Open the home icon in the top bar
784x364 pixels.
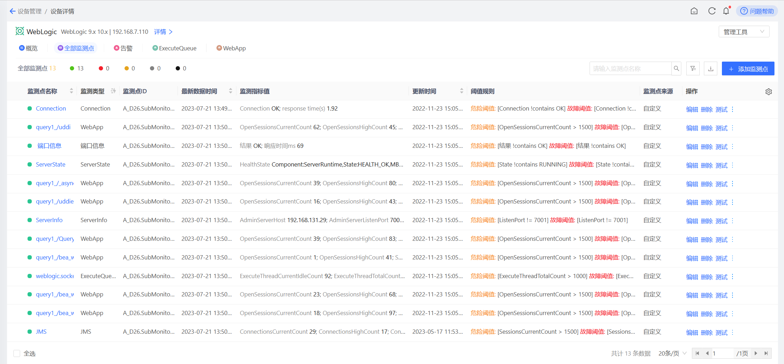pyautogui.click(x=694, y=11)
